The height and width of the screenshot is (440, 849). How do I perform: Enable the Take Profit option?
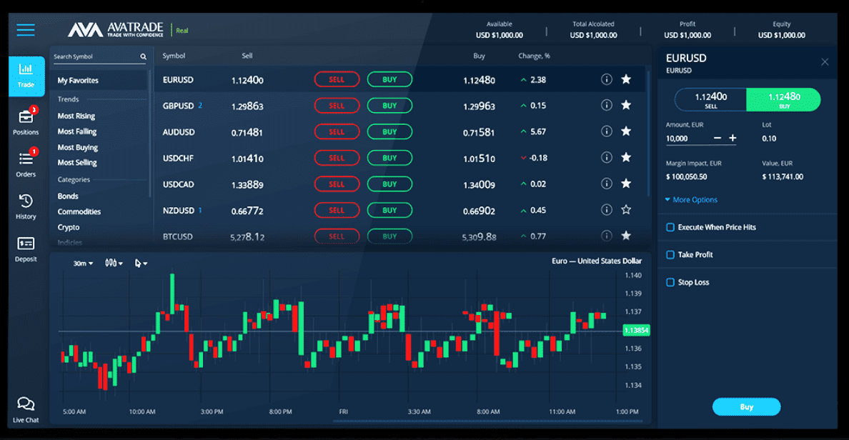coord(670,254)
